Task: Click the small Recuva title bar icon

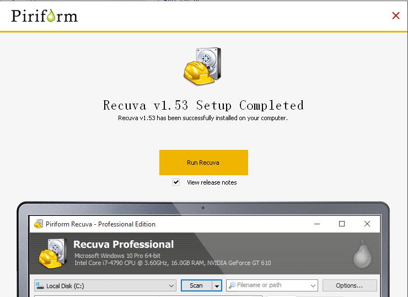Action: click(39, 224)
